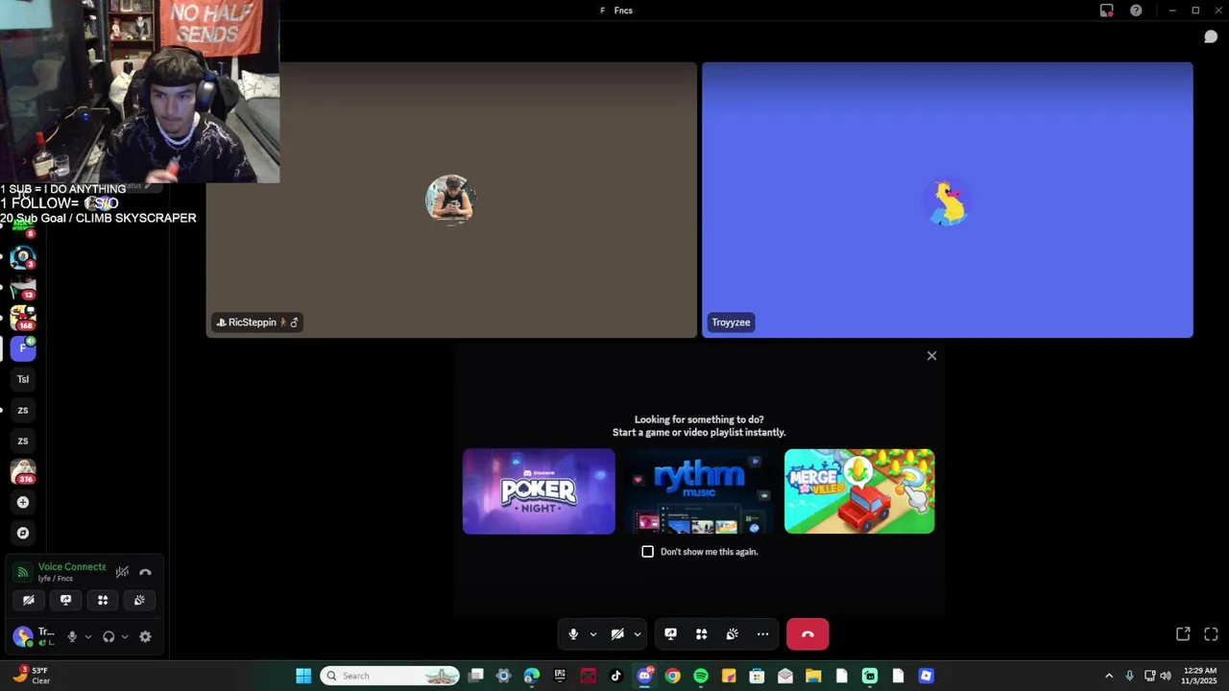Open the server with 168 badge
Image resolution: width=1229 pixels, height=691 pixels.
click(23, 318)
